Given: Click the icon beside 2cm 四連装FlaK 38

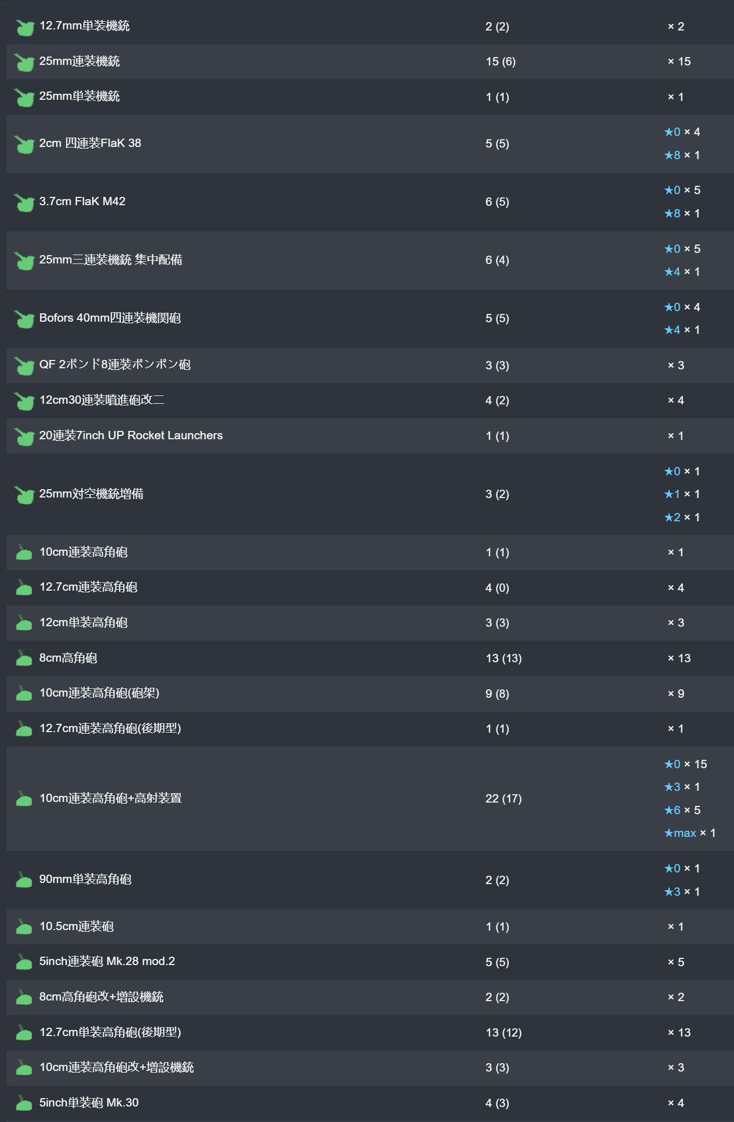Looking at the screenshot, I should (24, 144).
